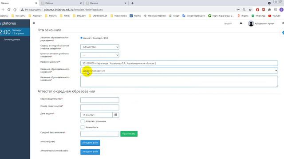Open the ENGLISH bookmark folder
The height and width of the screenshot is (159, 284).
pos(79,16)
